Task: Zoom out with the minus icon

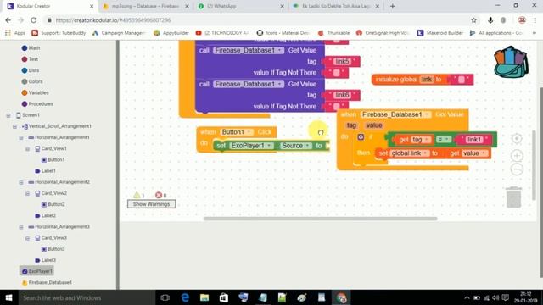Action: (517, 169)
